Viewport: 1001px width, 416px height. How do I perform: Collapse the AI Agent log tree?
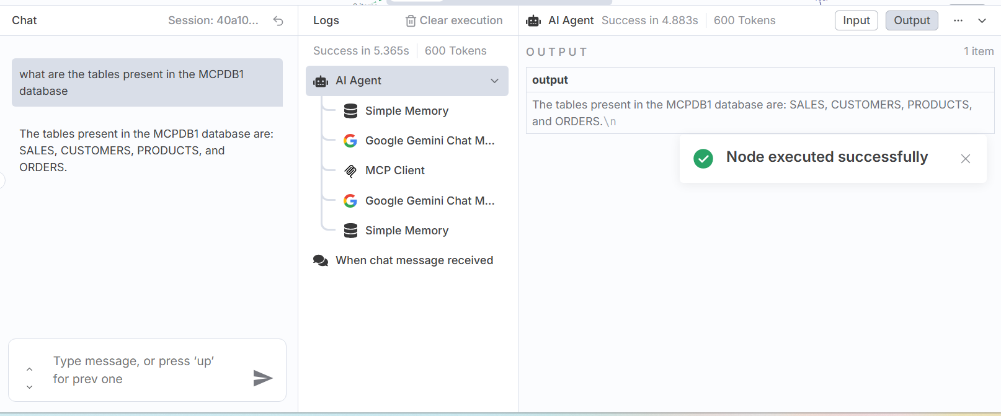tap(494, 81)
